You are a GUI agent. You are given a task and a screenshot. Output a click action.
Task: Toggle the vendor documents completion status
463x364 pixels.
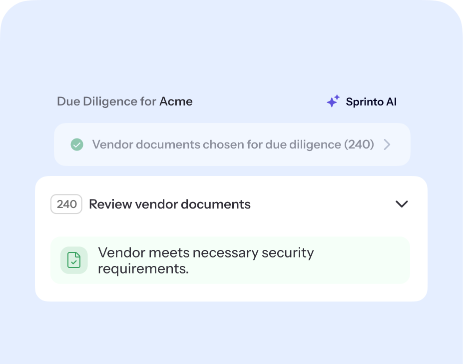tap(76, 144)
